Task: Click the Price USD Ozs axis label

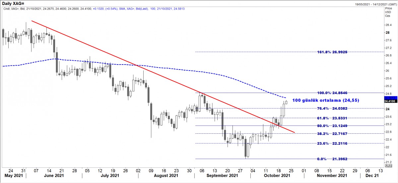Action: (387, 12)
